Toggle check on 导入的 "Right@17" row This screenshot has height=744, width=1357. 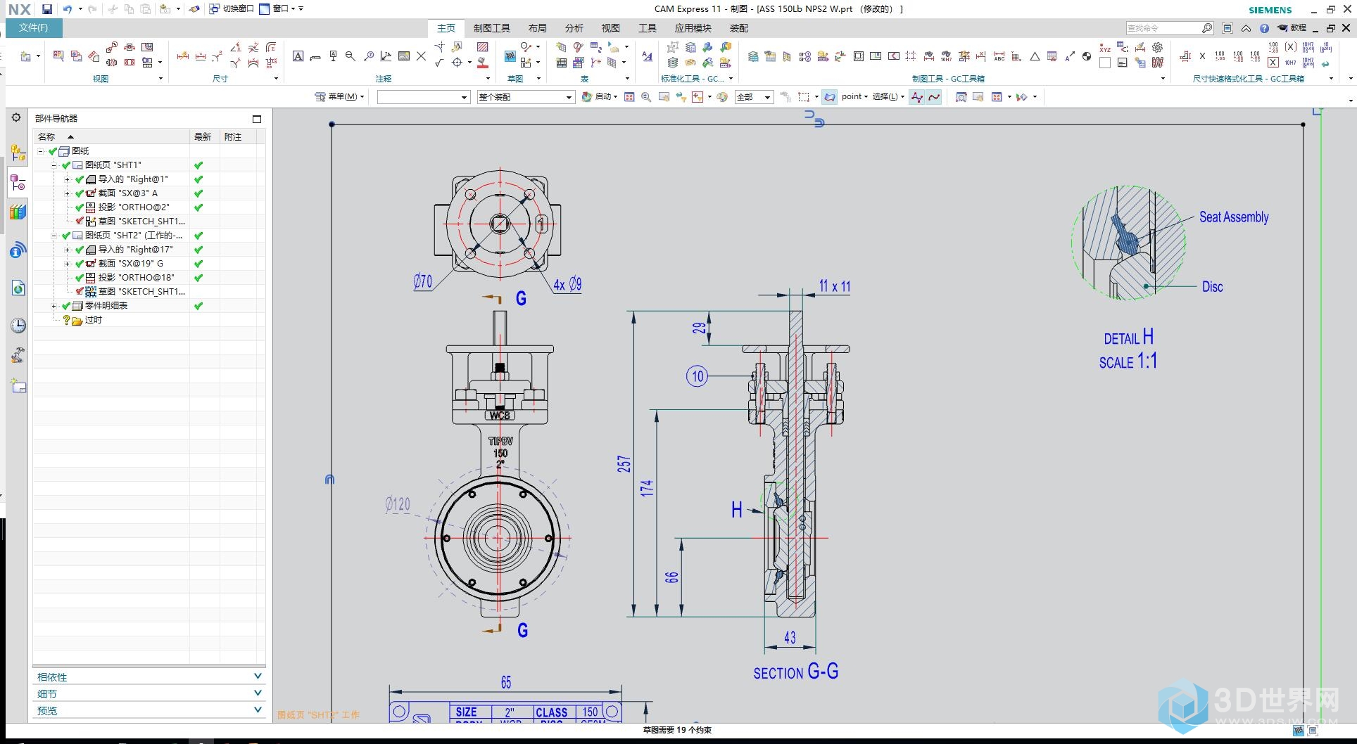click(80, 250)
